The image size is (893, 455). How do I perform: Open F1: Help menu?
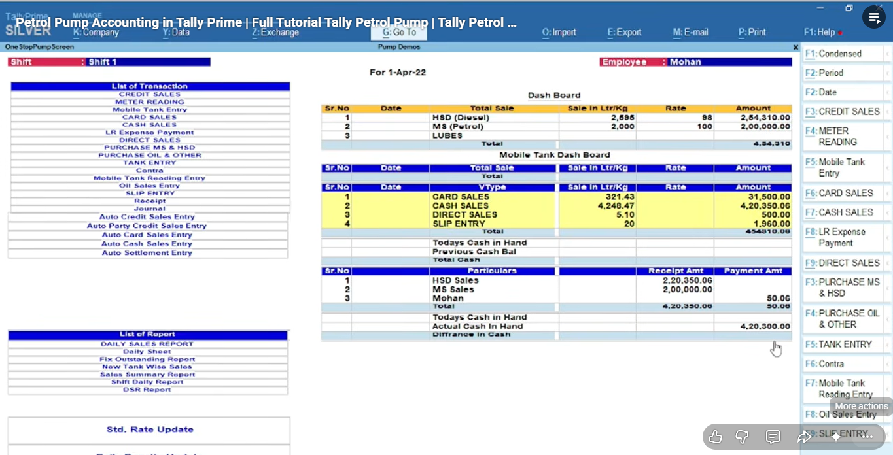820,32
